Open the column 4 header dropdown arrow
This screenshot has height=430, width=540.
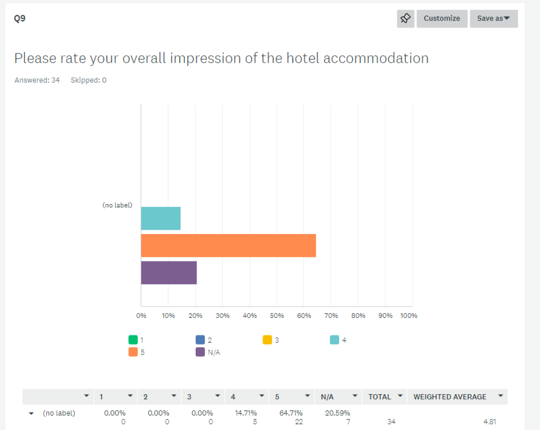click(x=262, y=396)
